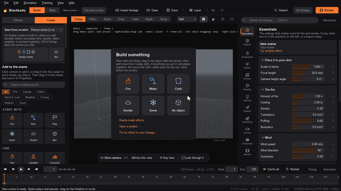Open the Embers settings section
This screenshot has width=341, height=191.
247,109
